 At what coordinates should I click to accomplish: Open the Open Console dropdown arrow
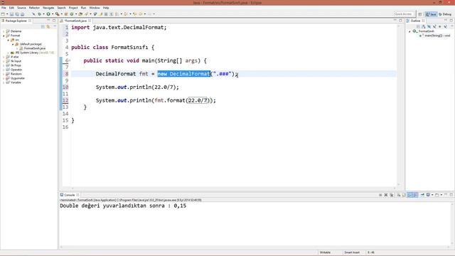(441, 195)
